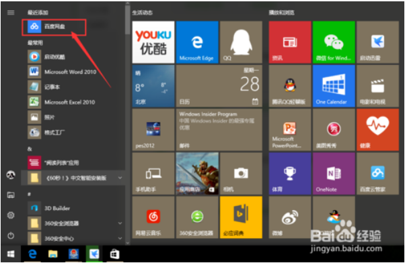Open the Youku tile

pyautogui.click(x=153, y=42)
